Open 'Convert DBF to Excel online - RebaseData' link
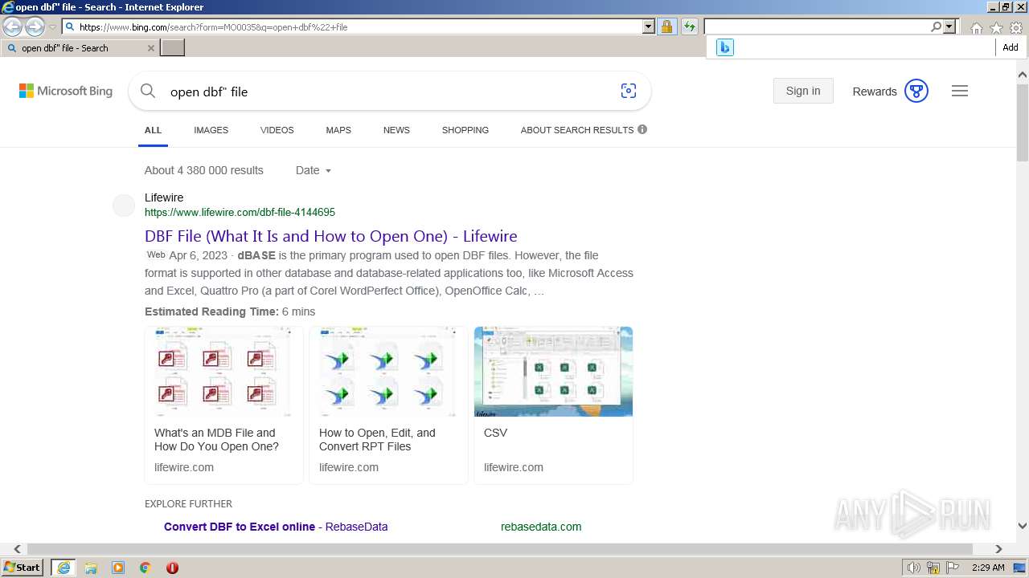1029x578 pixels. (x=276, y=527)
